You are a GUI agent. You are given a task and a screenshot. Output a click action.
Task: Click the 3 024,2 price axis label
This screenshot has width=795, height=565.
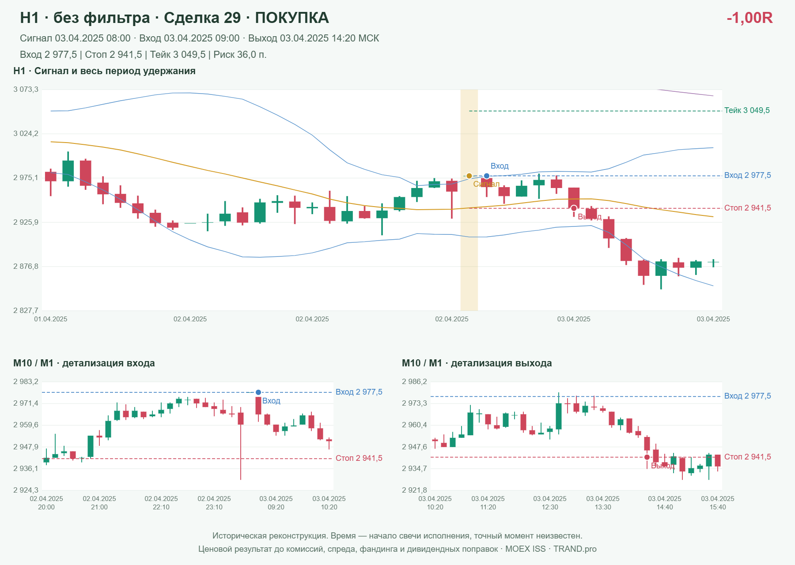[x=26, y=134]
